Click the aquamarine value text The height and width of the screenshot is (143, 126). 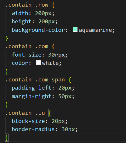click(95, 30)
